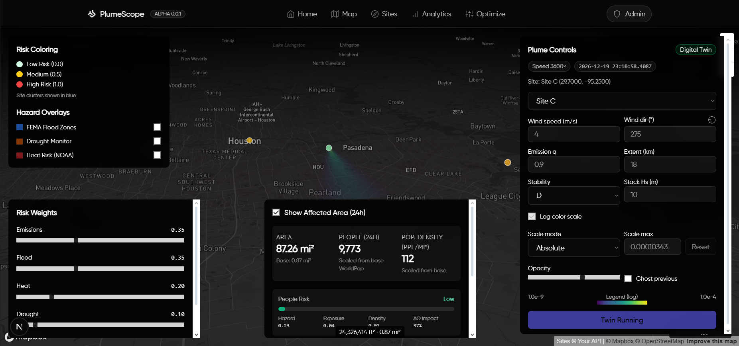Open the Map view
The image size is (739, 346).
coord(344,14)
